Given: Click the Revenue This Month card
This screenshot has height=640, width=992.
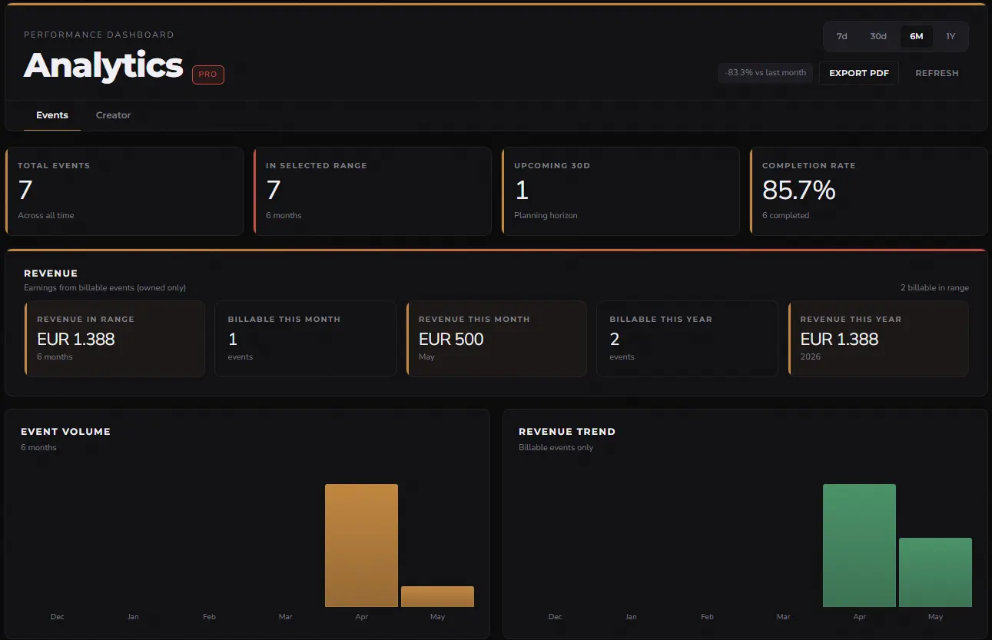Looking at the screenshot, I should [x=496, y=339].
